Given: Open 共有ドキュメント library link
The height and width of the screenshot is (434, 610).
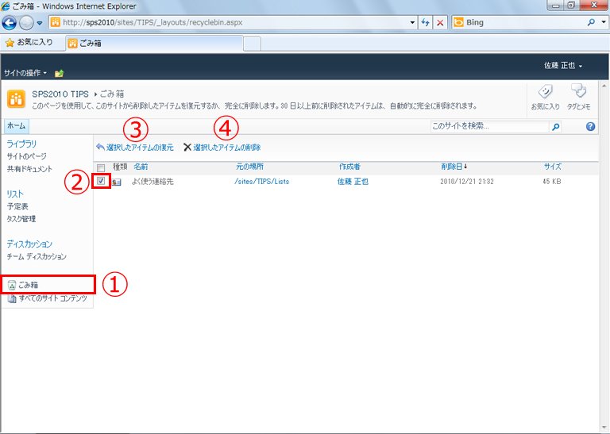Looking at the screenshot, I should click(29, 169).
